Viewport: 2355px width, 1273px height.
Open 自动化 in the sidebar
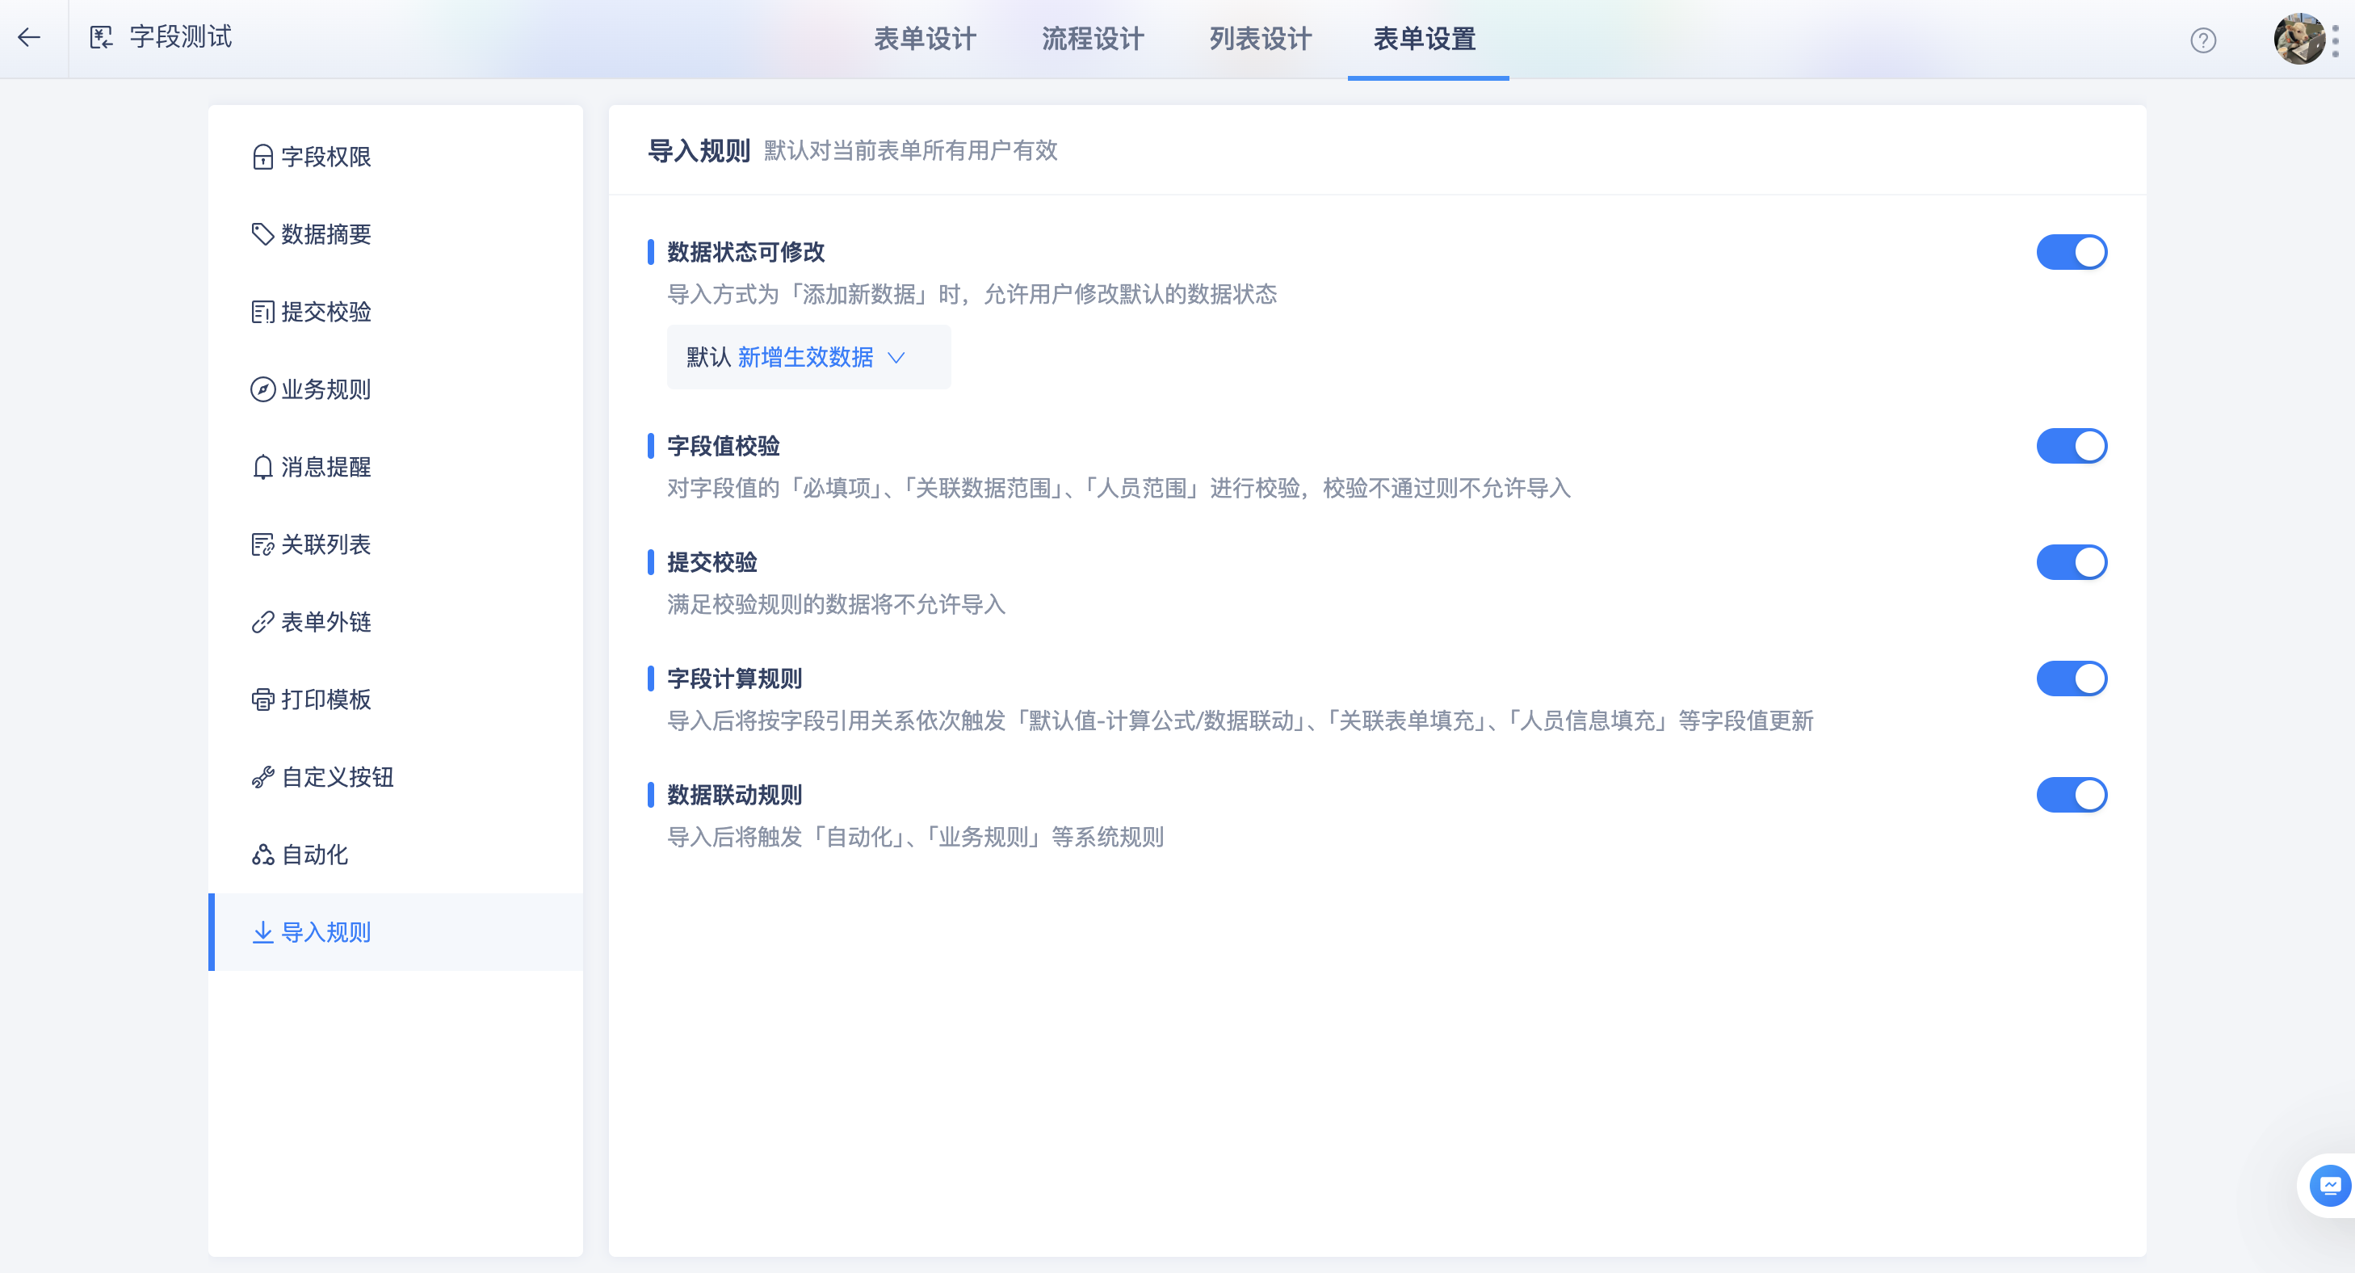coord(395,855)
